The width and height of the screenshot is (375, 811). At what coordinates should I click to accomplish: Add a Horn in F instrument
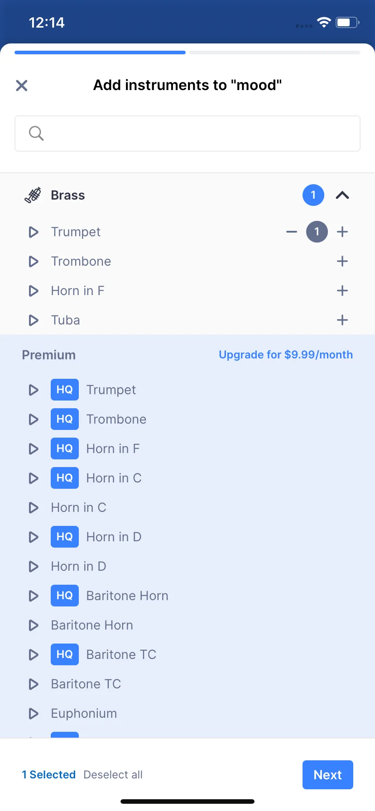[342, 291]
